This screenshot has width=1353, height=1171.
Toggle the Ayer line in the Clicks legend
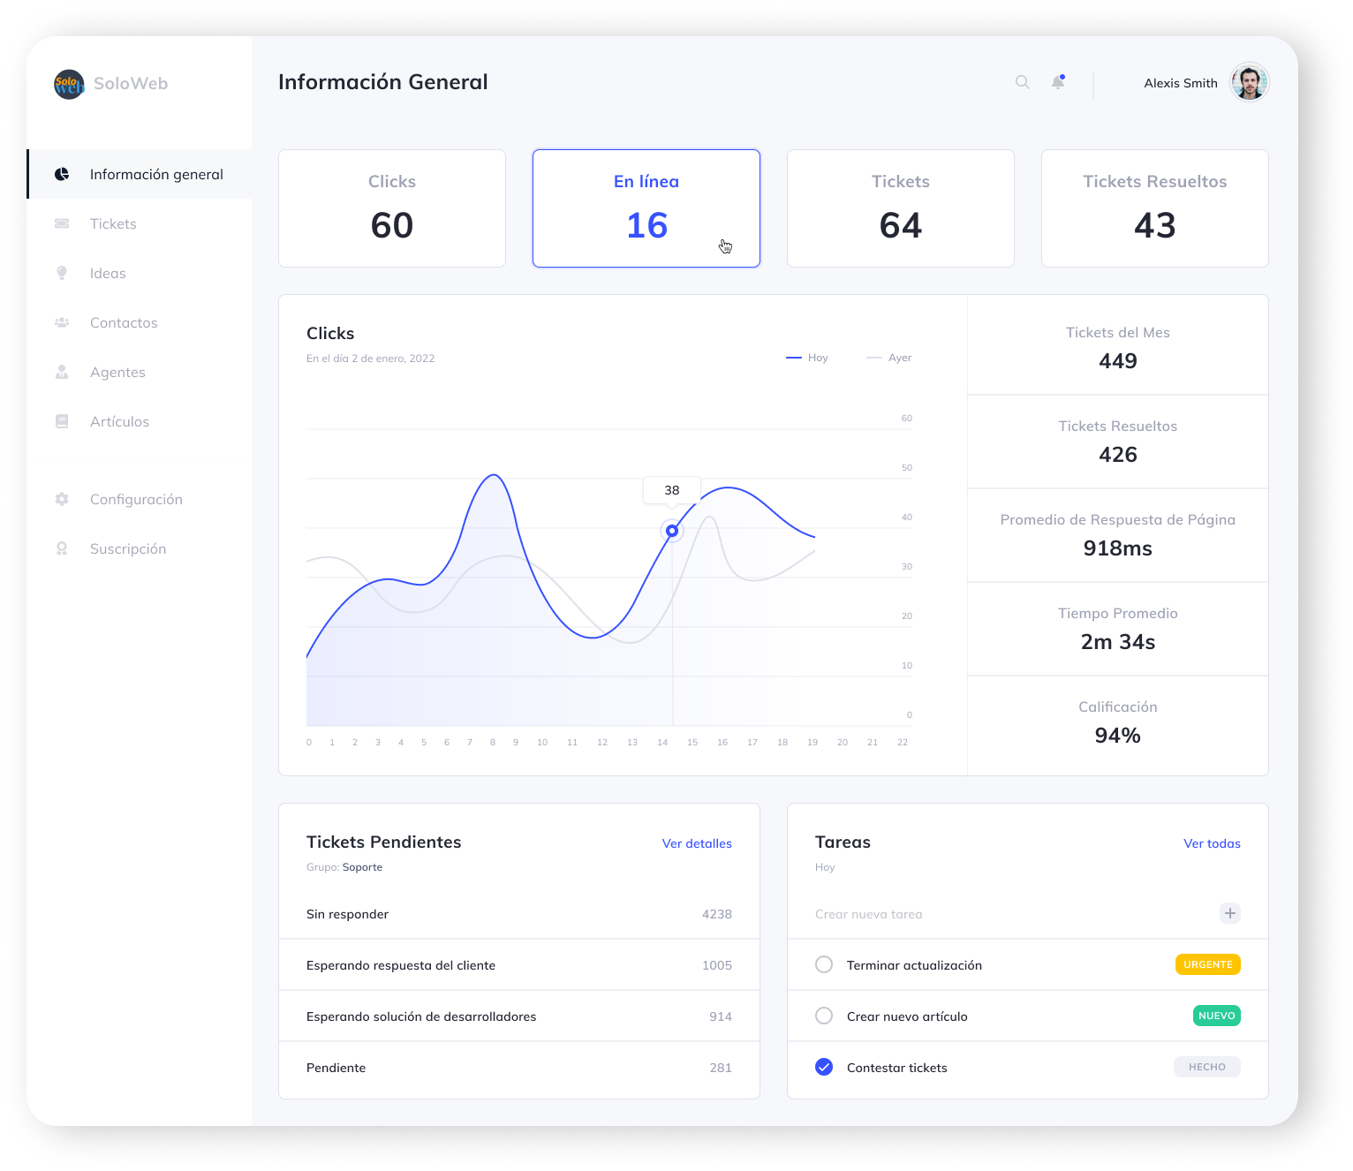tap(888, 358)
